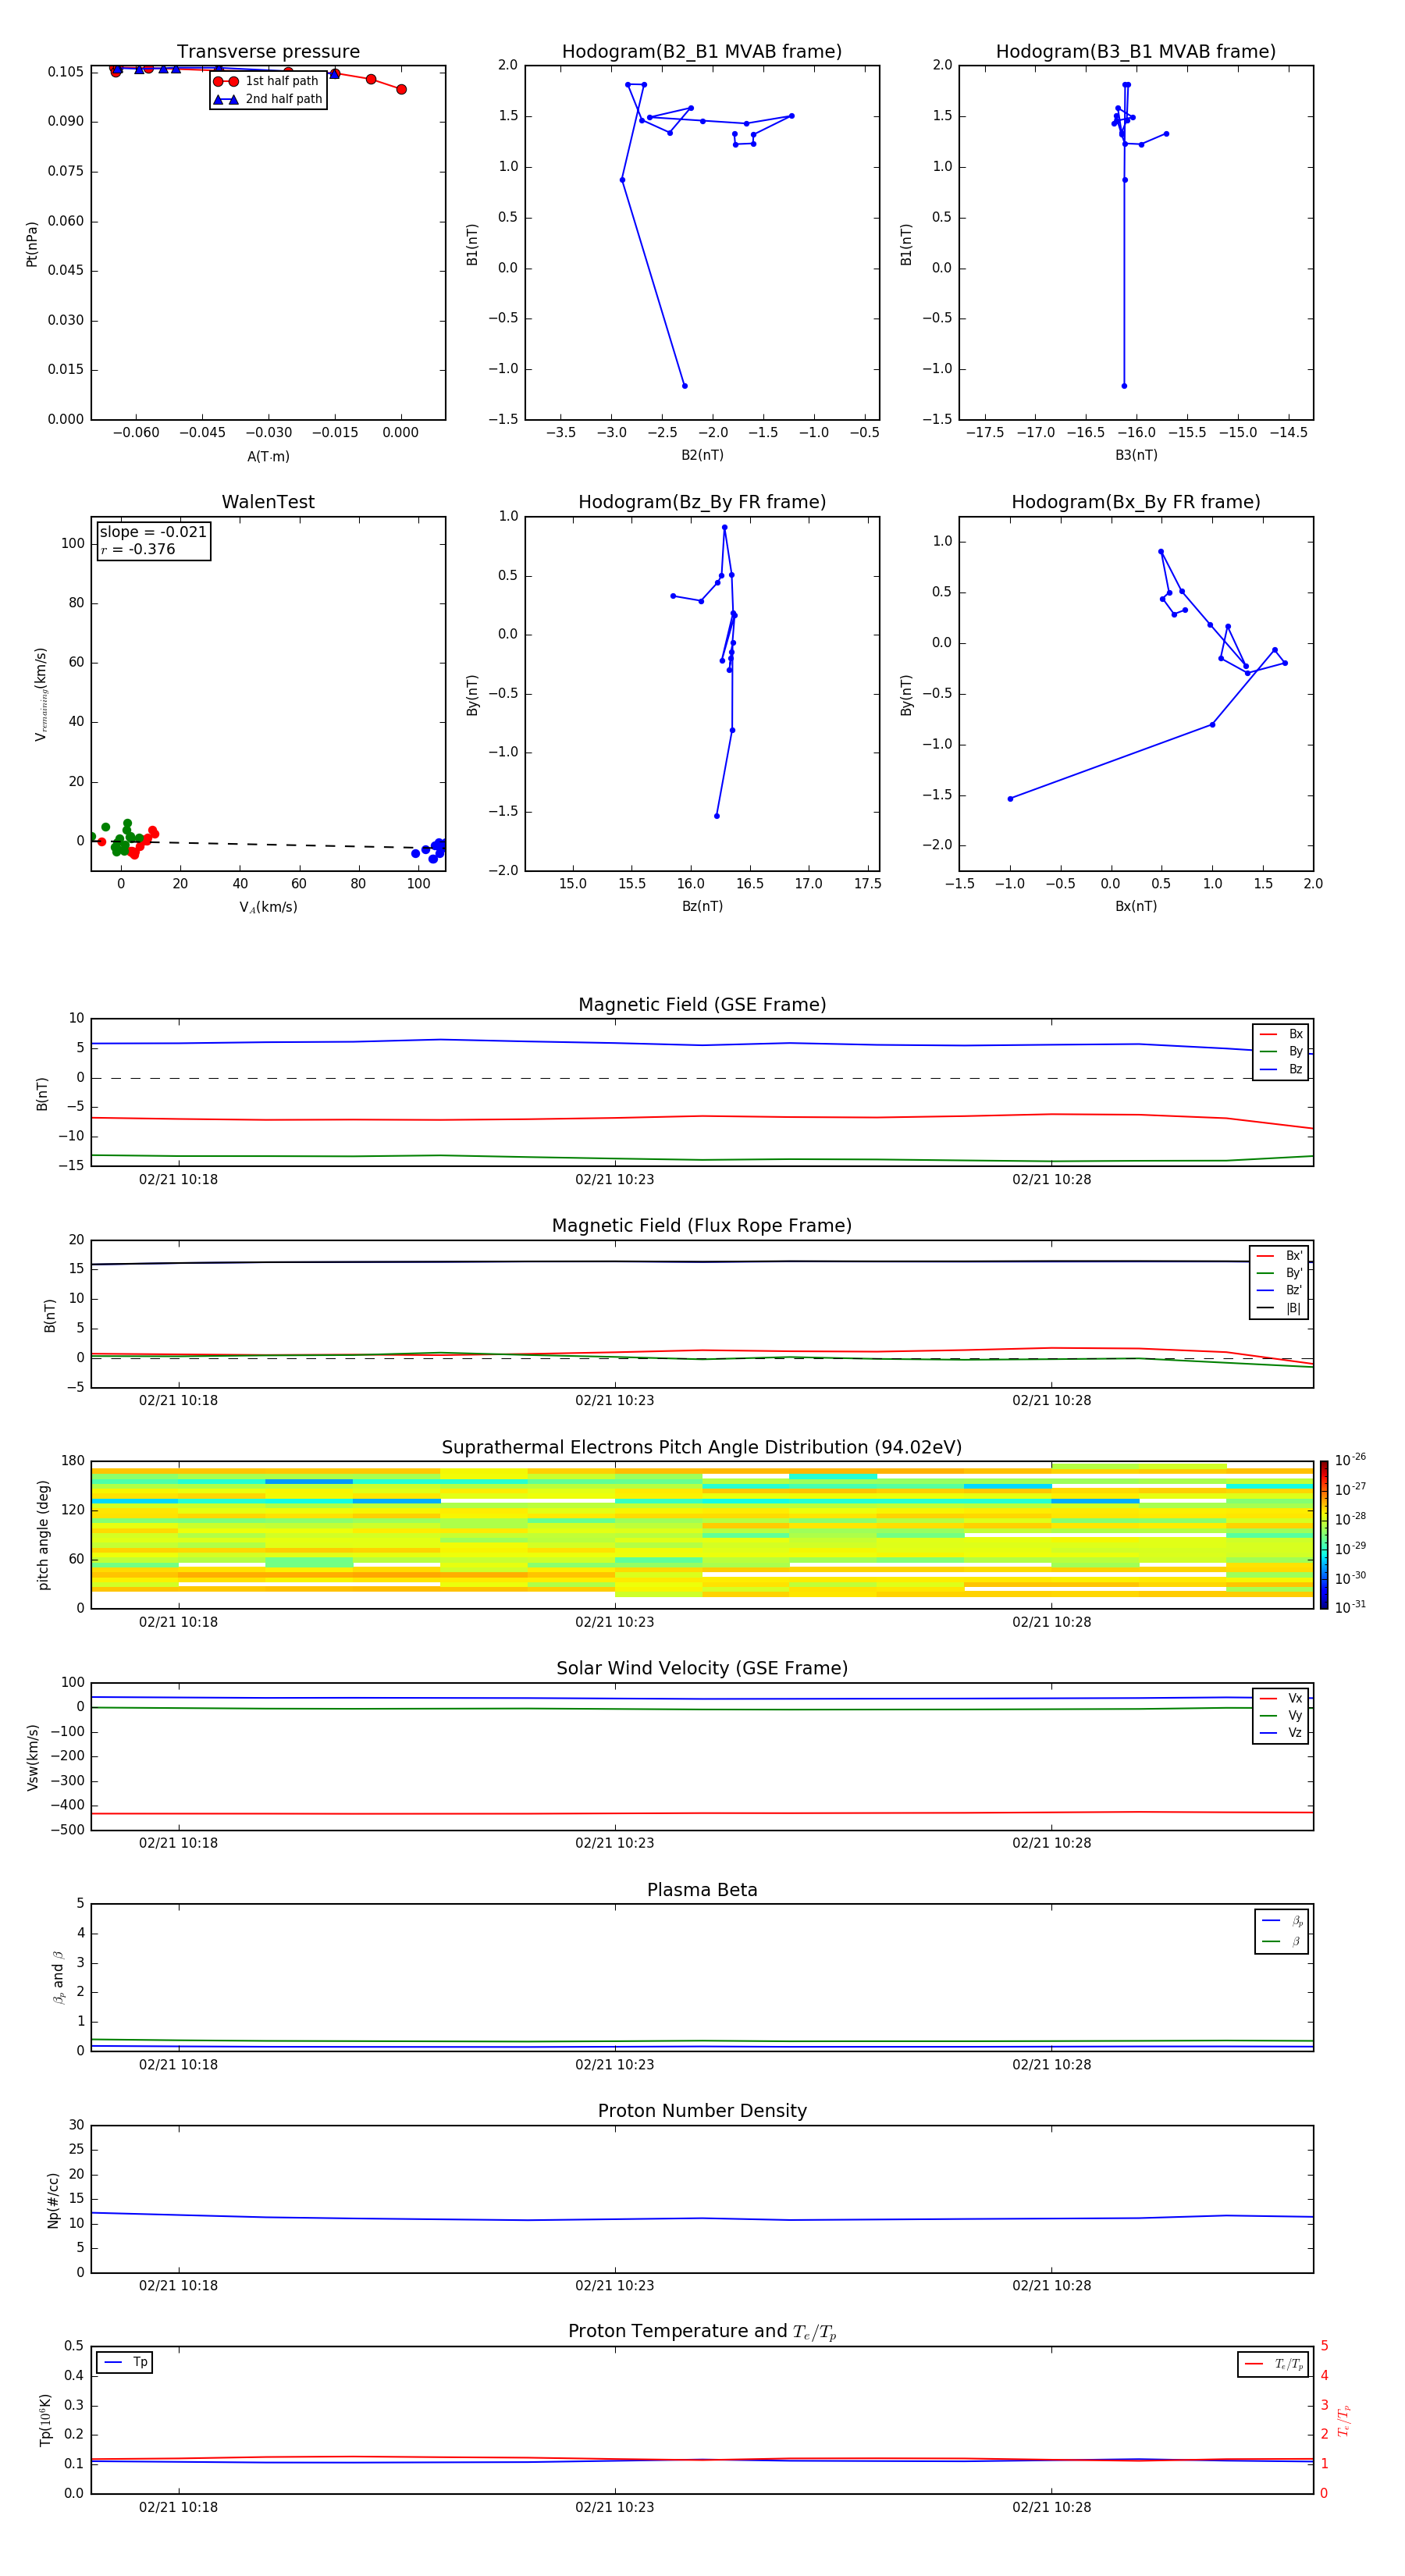The width and height of the screenshot is (1405, 2576).
Task: Click the 'B2(nT)' x-axis label
Action: (x=702, y=455)
